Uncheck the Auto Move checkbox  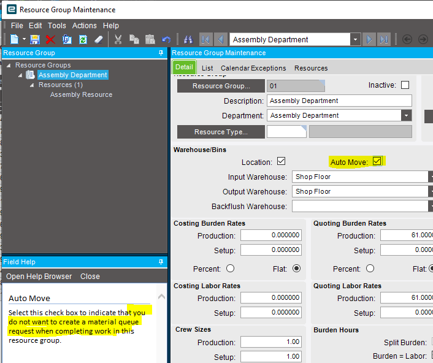(377, 161)
